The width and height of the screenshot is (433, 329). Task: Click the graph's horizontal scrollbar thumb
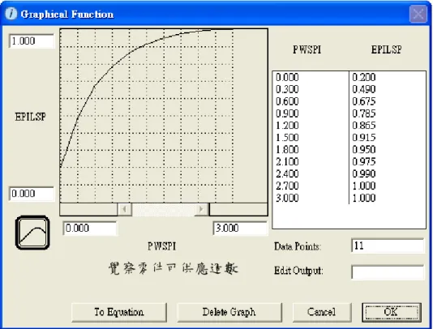click(163, 209)
